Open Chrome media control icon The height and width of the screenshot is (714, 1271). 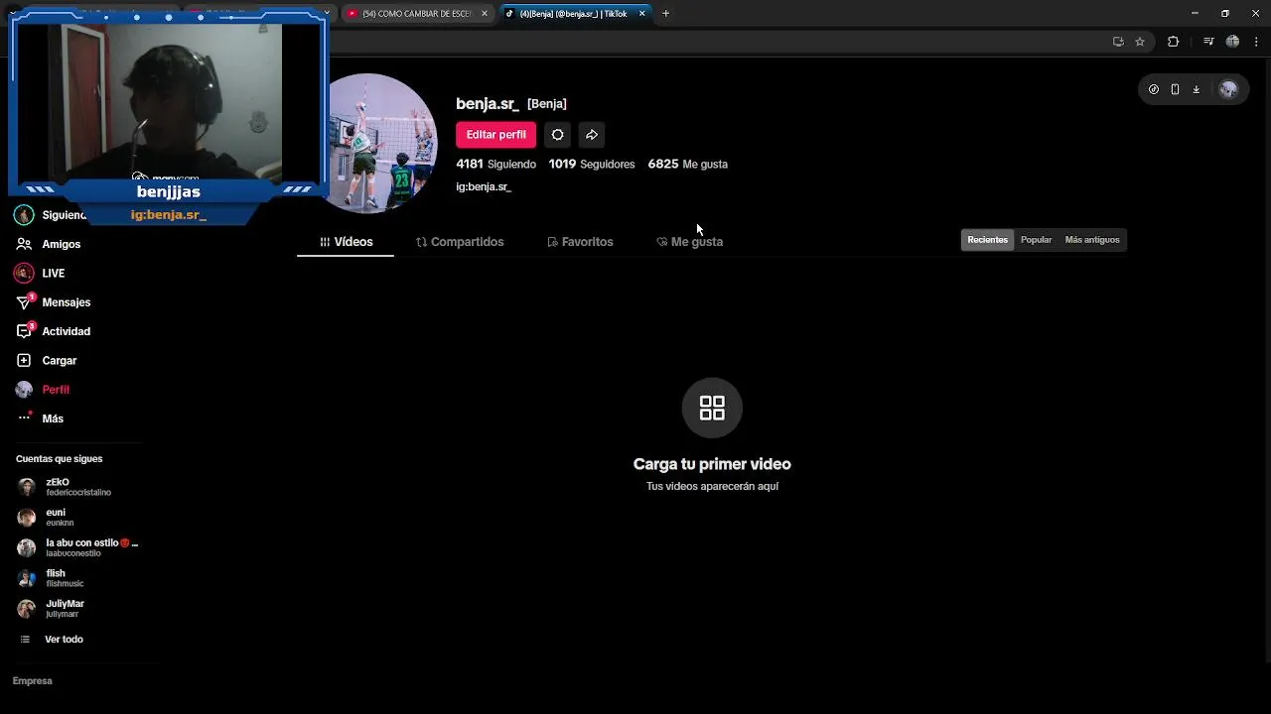[x=1208, y=42]
